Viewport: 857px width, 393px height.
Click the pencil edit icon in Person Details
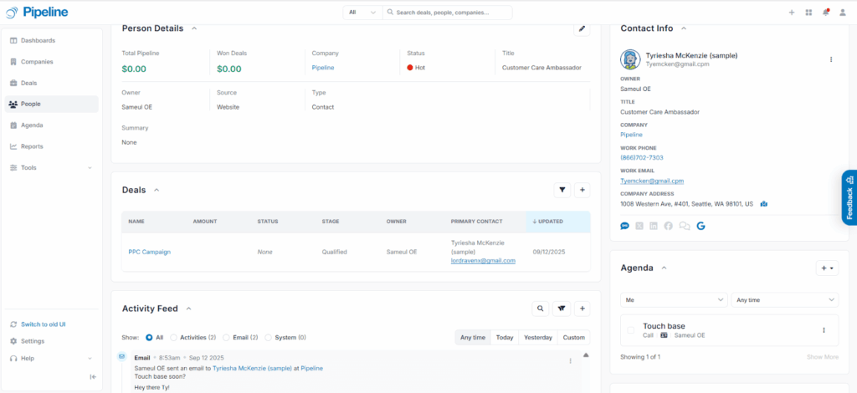pyautogui.click(x=582, y=28)
